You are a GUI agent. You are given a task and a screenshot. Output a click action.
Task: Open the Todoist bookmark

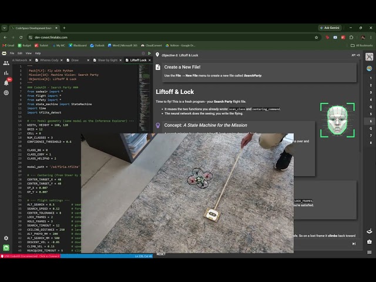(x=41, y=45)
